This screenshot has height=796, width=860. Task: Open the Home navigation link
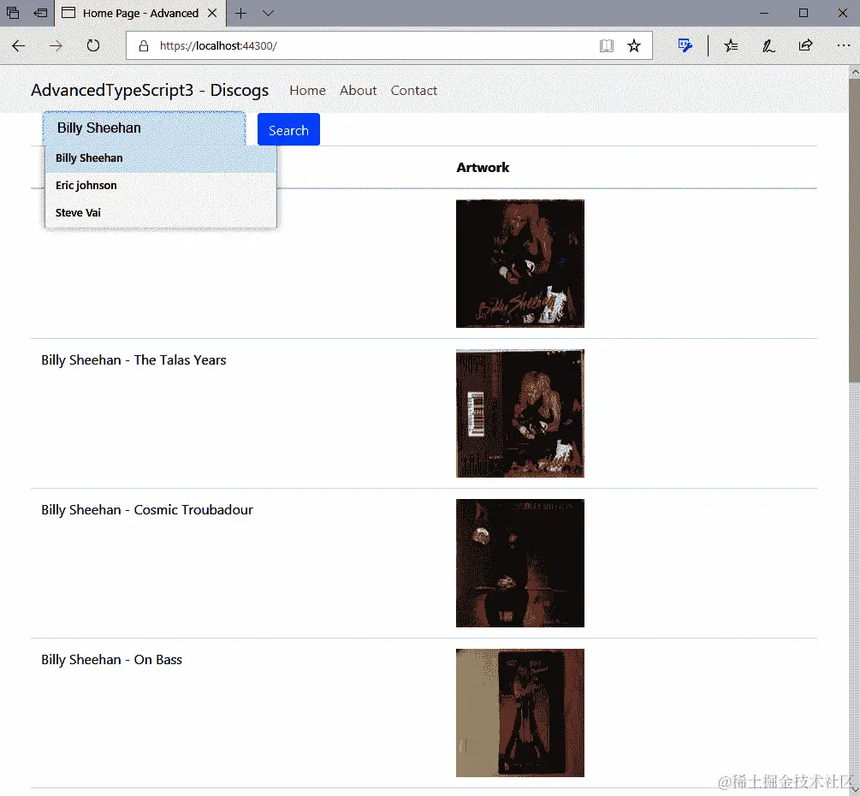[x=308, y=91]
